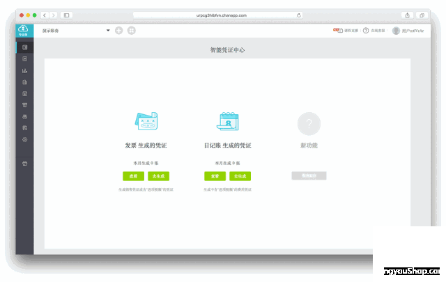Click the journal voucher calendar illustration icon
Screen dimensions: 446x282
click(228, 121)
